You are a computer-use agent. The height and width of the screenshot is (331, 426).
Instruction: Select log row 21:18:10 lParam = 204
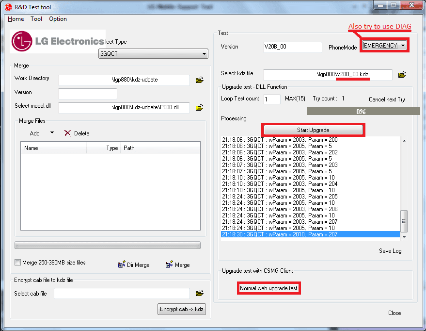point(310,184)
